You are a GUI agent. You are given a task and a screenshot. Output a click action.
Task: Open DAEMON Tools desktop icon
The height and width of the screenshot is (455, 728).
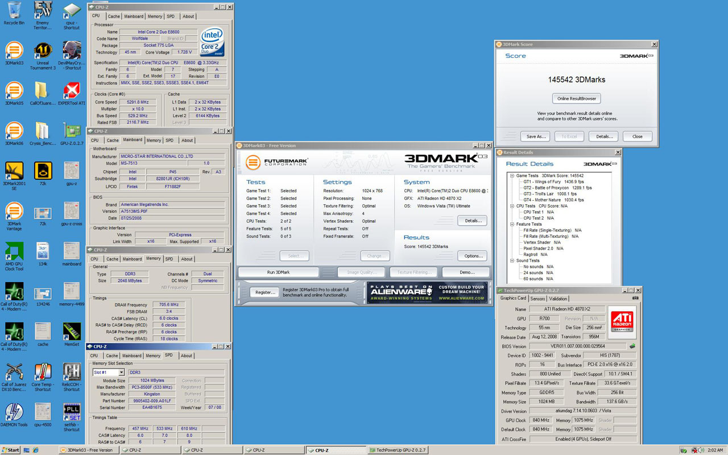(x=14, y=415)
